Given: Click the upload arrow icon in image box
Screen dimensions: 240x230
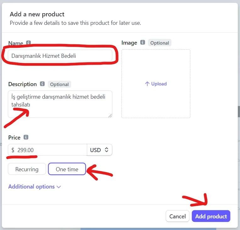Looking at the screenshot, I should pyautogui.click(x=147, y=84).
